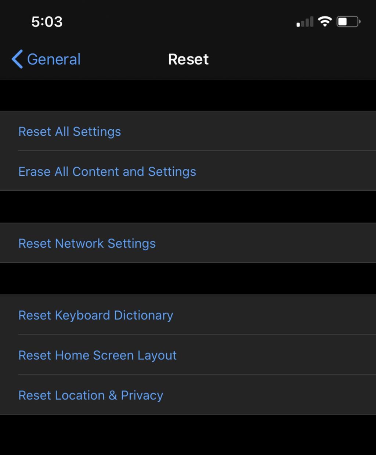Image resolution: width=376 pixels, height=455 pixels.
Task: Tap the back chevron to return to General
Action: (16, 59)
